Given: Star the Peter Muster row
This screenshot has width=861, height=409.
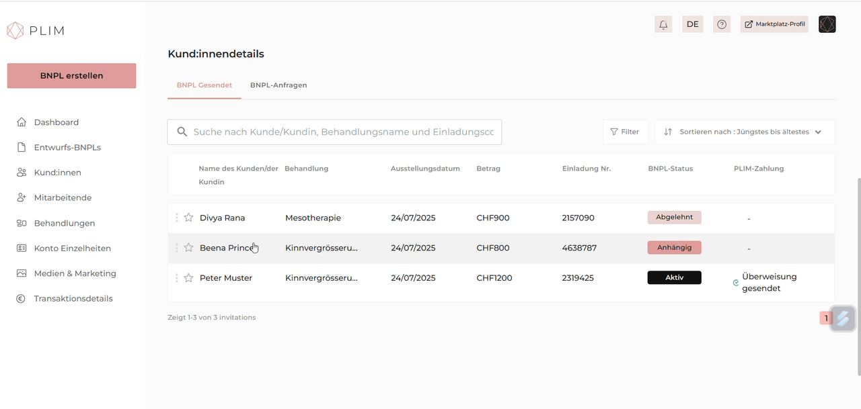Looking at the screenshot, I should (188, 278).
